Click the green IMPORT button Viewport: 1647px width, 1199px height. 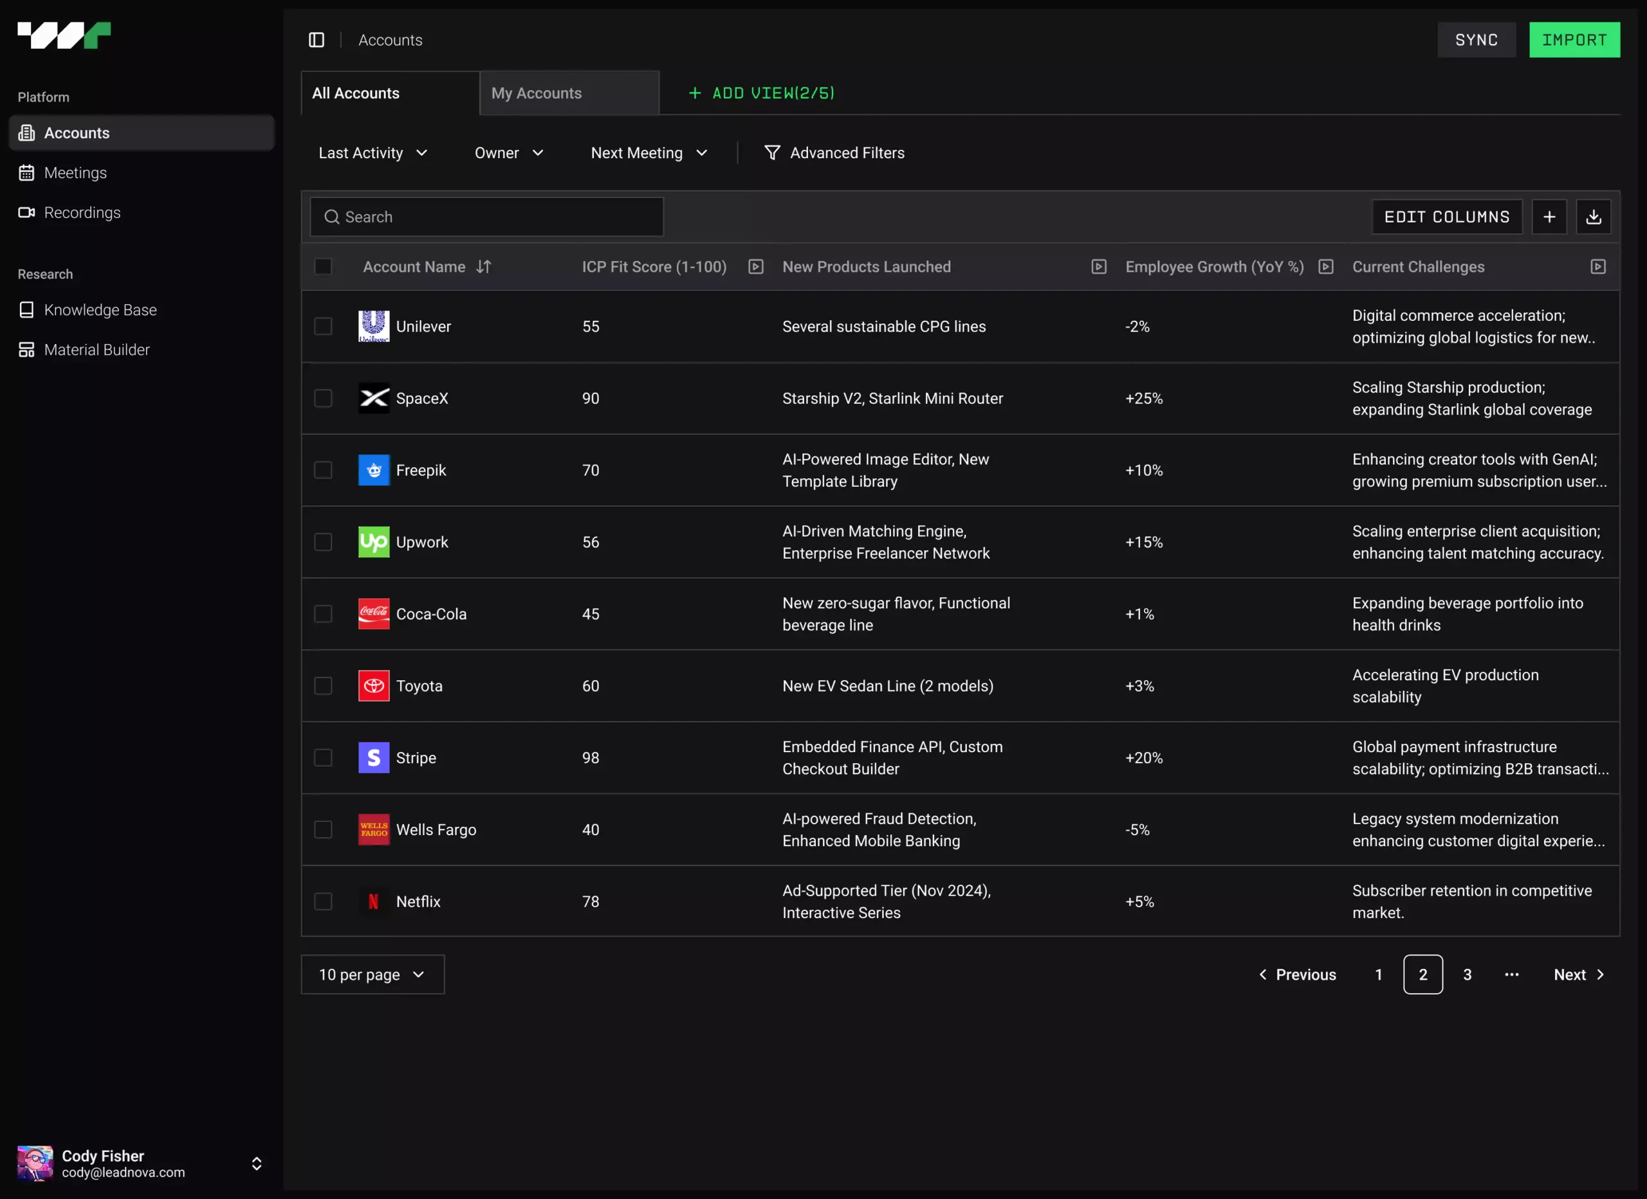point(1574,40)
